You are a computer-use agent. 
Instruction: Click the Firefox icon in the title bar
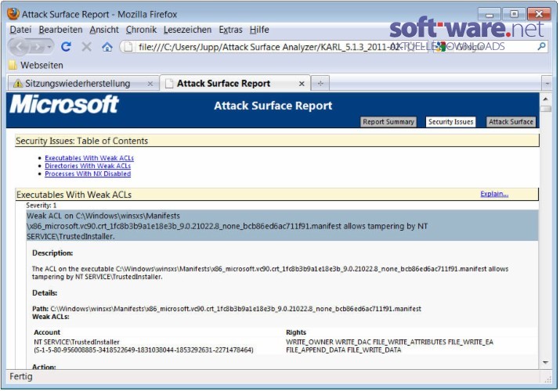point(13,14)
